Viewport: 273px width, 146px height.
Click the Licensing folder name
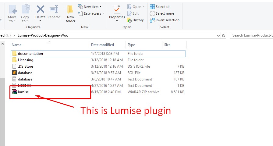(x=26, y=60)
